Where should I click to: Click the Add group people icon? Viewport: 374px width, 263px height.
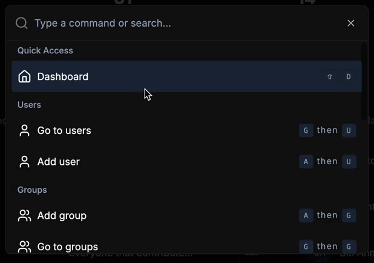coord(25,216)
